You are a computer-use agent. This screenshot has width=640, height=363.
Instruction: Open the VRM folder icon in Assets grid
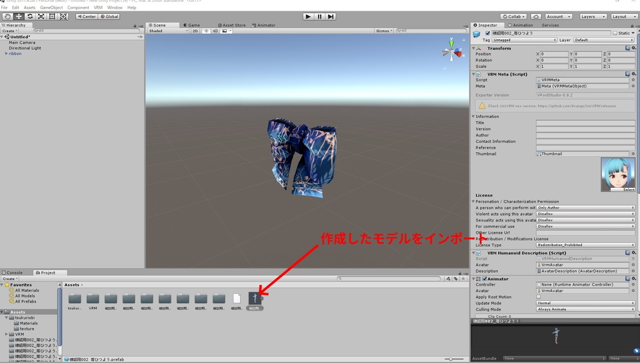coord(93,299)
